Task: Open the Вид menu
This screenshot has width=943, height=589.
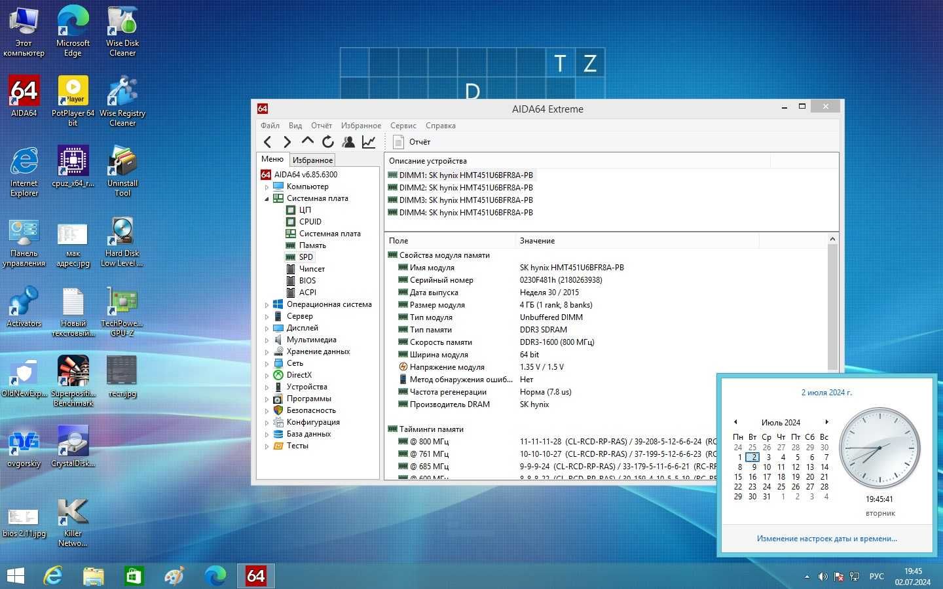Action: pos(295,126)
